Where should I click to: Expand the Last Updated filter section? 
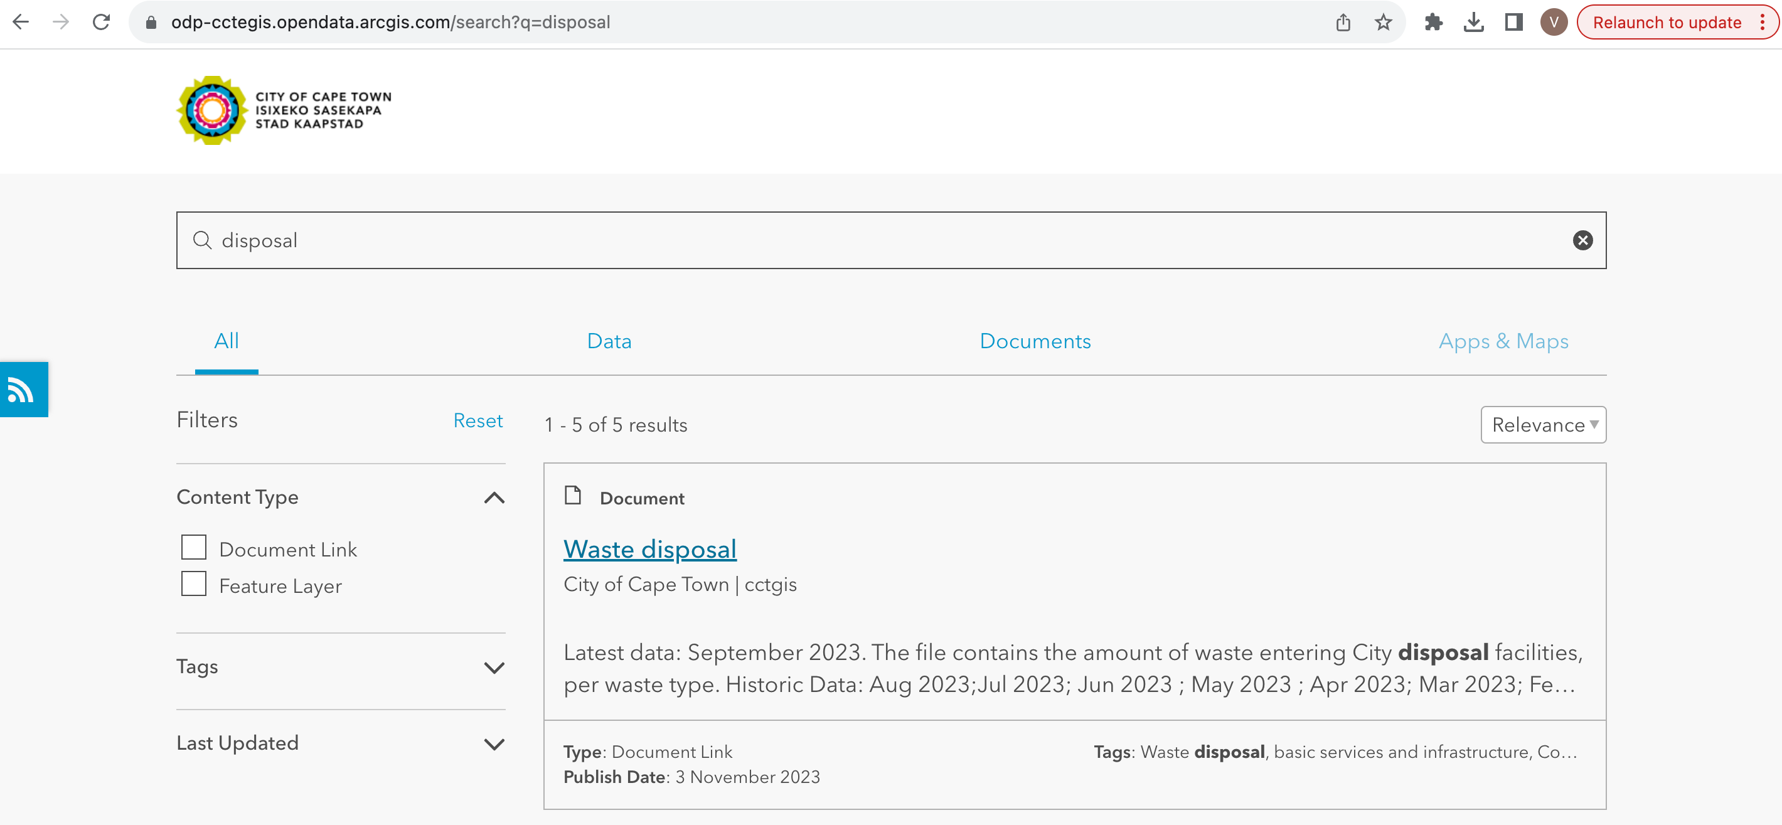tap(494, 743)
